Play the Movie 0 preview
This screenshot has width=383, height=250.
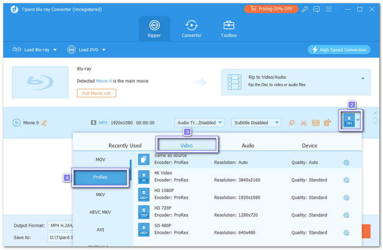[x=16, y=123]
